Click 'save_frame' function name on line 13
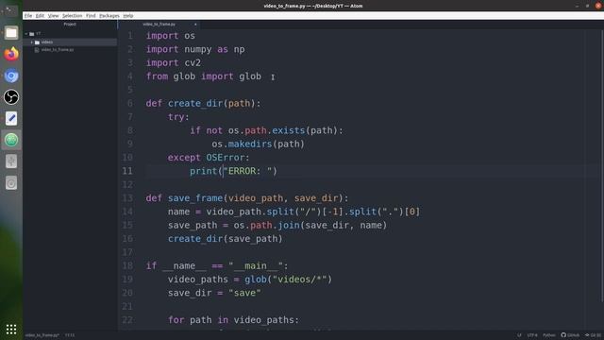Screen dimensions: 604x340 click(x=195, y=198)
